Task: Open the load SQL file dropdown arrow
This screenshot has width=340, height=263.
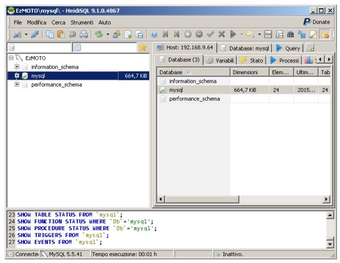Action: 260,34
